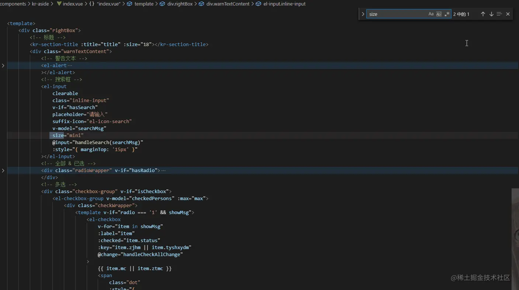The width and height of the screenshot is (519, 290).
Task: Go to next search match with the down arrow
Action: [x=491, y=14]
